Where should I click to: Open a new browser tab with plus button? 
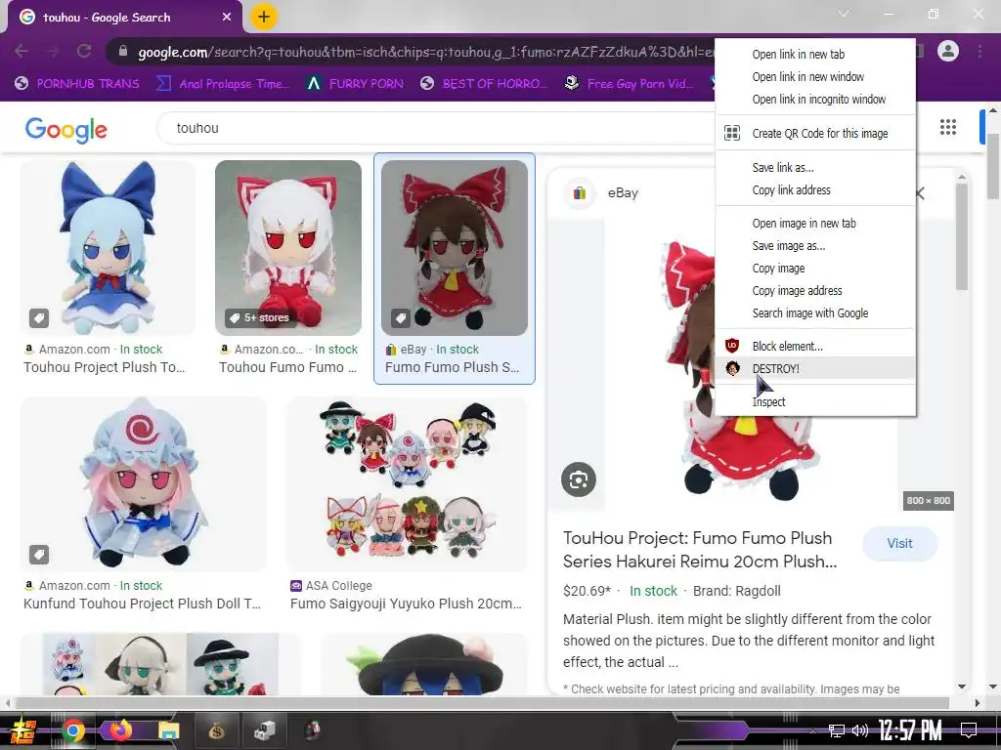tap(264, 17)
